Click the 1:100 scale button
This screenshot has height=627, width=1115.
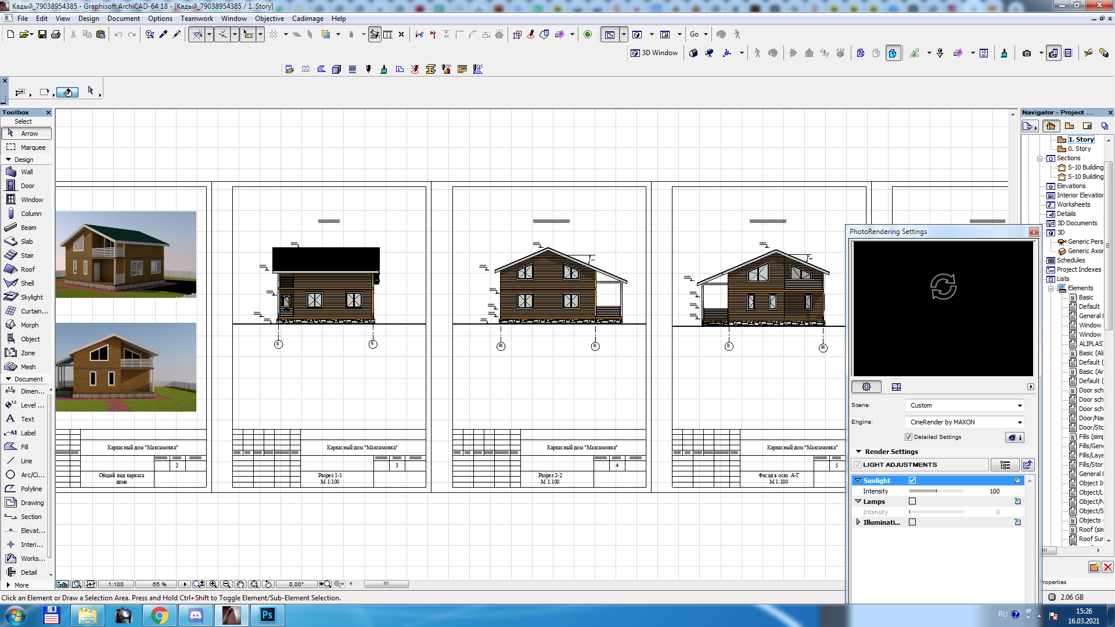116,584
